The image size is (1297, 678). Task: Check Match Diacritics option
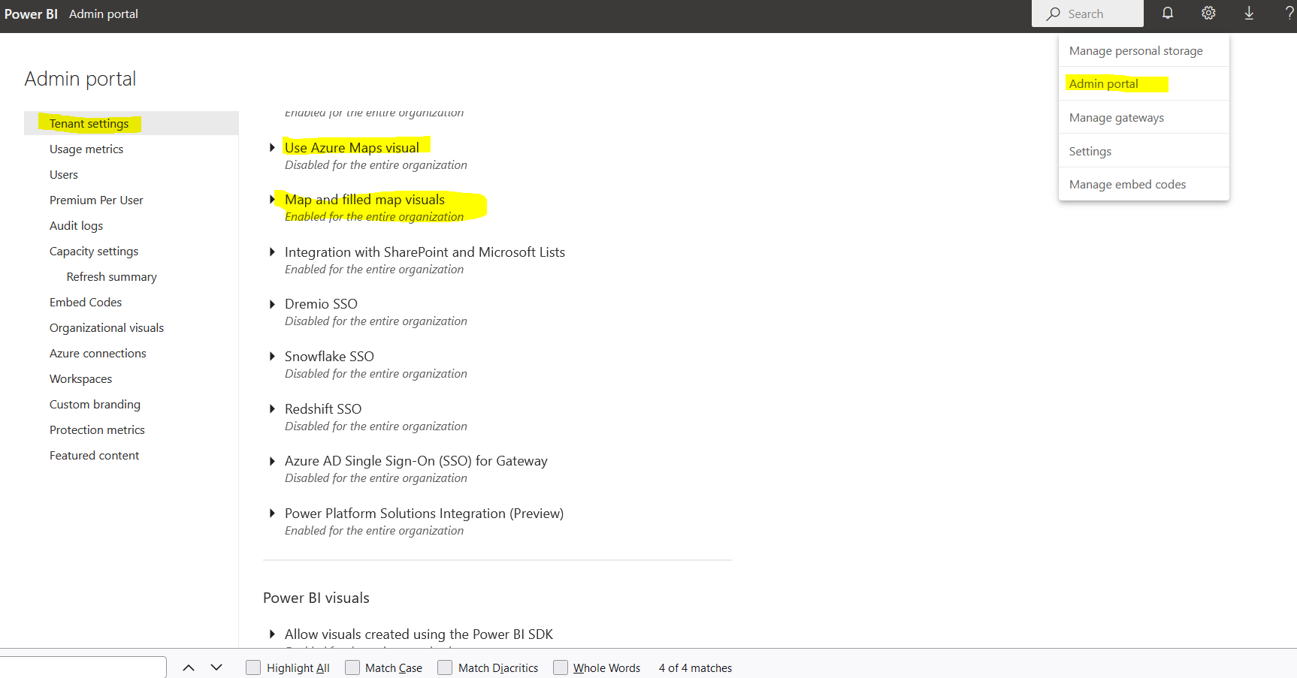coord(445,667)
